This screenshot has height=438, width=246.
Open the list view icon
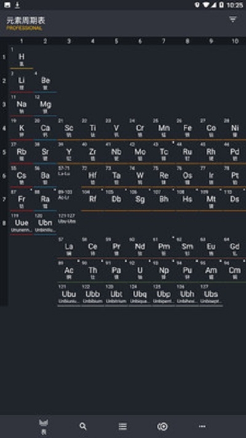point(123,426)
